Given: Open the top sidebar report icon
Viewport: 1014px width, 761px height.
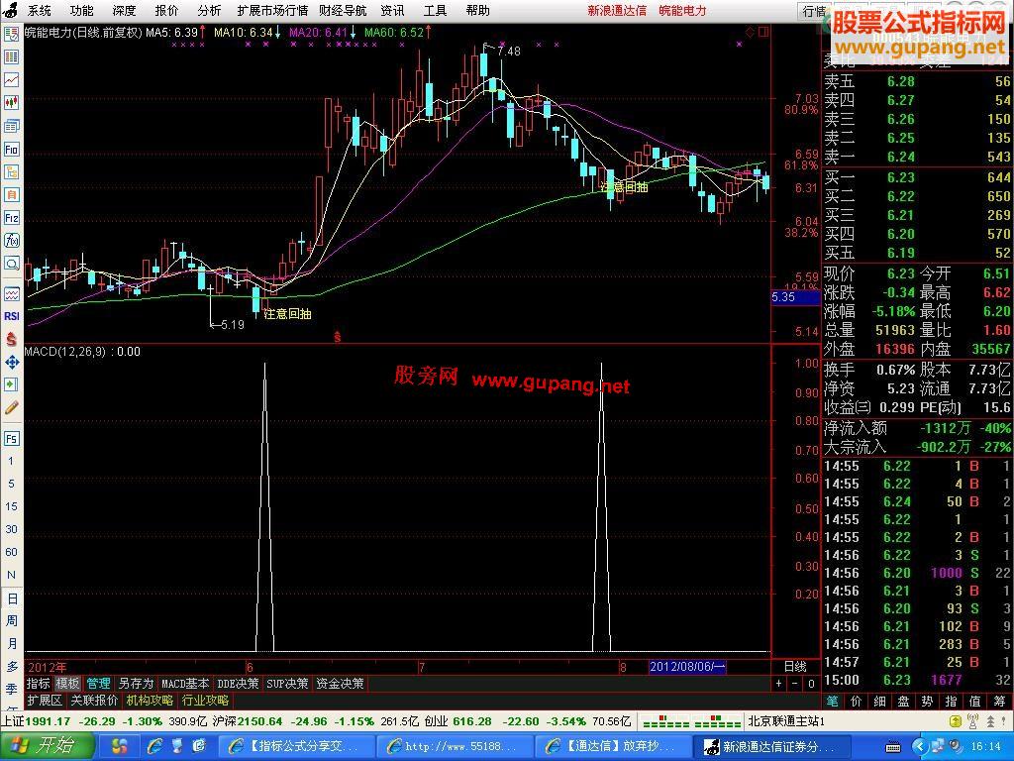Looking at the screenshot, I should tap(12, 35).
